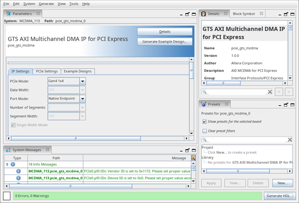
Task: Clear the Presets search field with the X icon
Action: tap(290, 140)
